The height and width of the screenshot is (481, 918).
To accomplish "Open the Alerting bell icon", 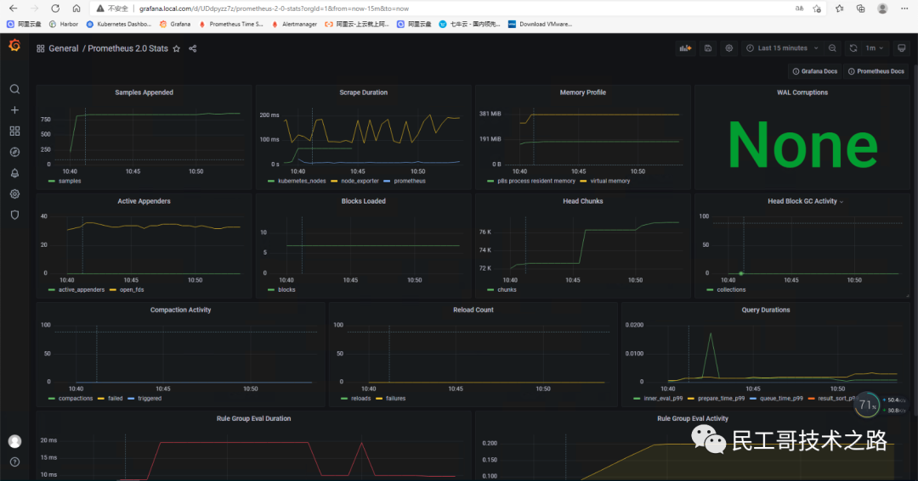I will (x=14, y=173).
